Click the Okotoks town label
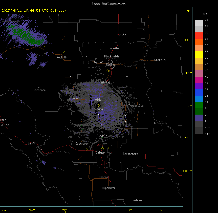Image resolution: width=218 pixels, height=213 pixels. point(104,177)
